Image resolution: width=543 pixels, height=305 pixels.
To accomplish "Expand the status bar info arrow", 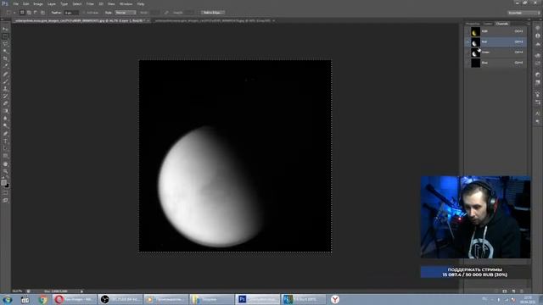I will (81, 291).
